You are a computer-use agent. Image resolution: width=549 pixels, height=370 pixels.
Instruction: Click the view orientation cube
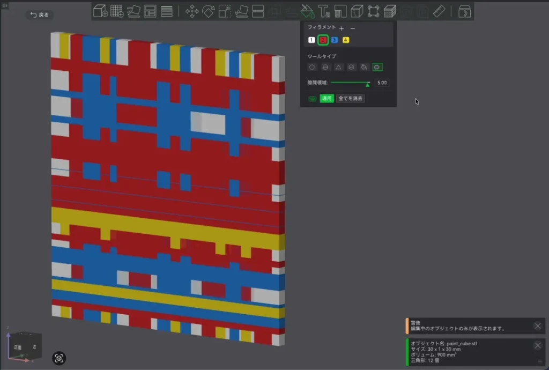25,346
